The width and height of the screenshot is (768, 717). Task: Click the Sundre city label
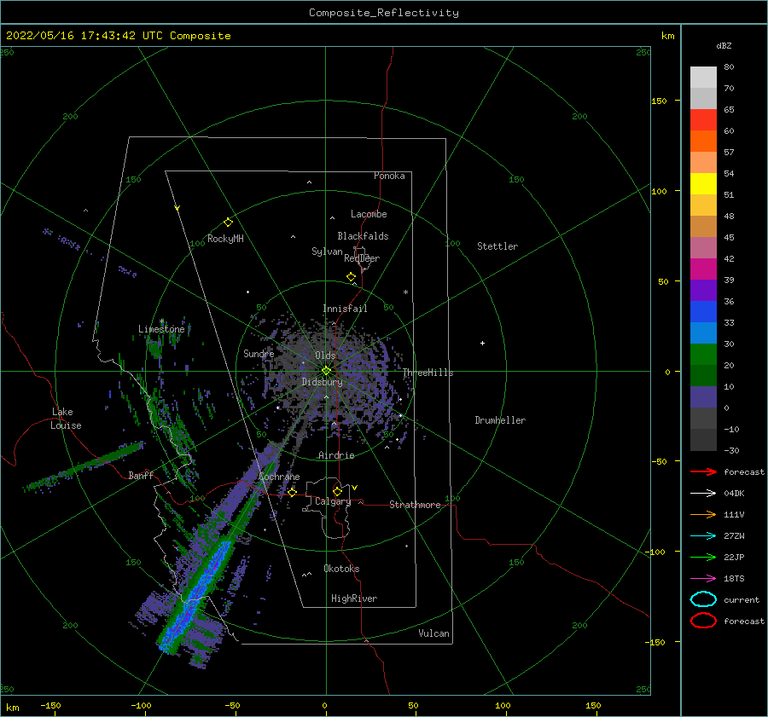[x=259, y=354]
